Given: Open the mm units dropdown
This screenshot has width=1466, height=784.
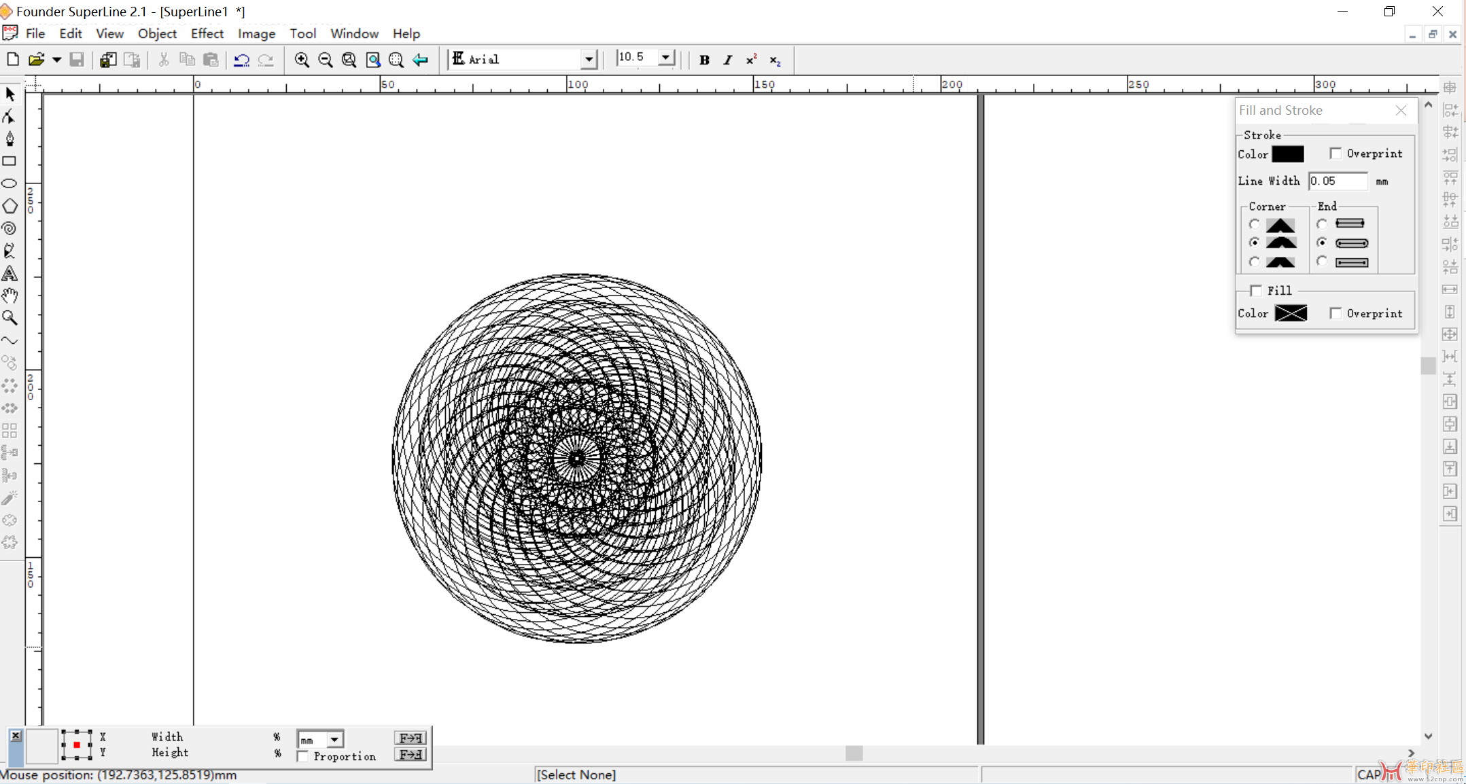Looking at the screenshot, I should 334,739.
